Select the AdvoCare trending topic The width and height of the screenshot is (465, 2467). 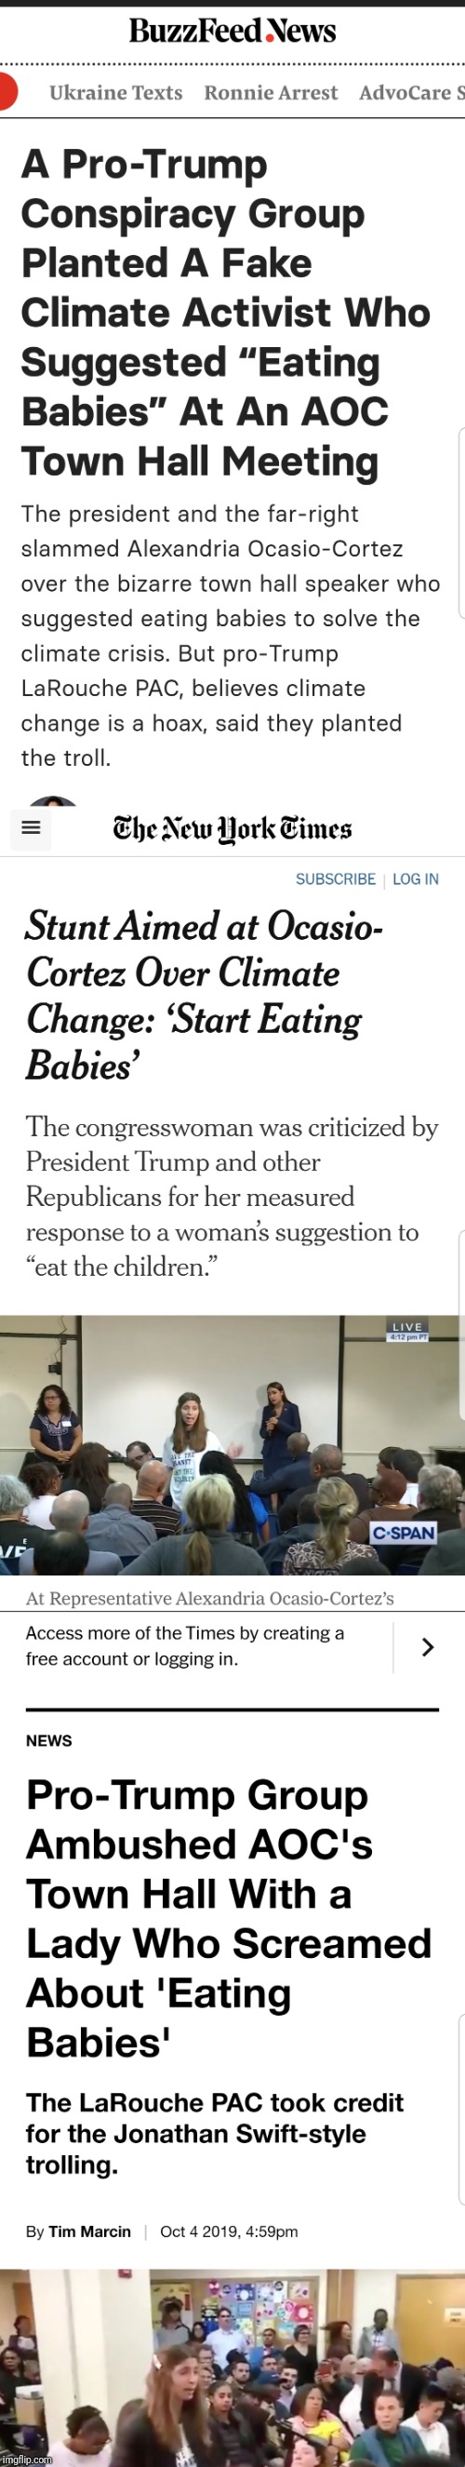click(411, 93)
